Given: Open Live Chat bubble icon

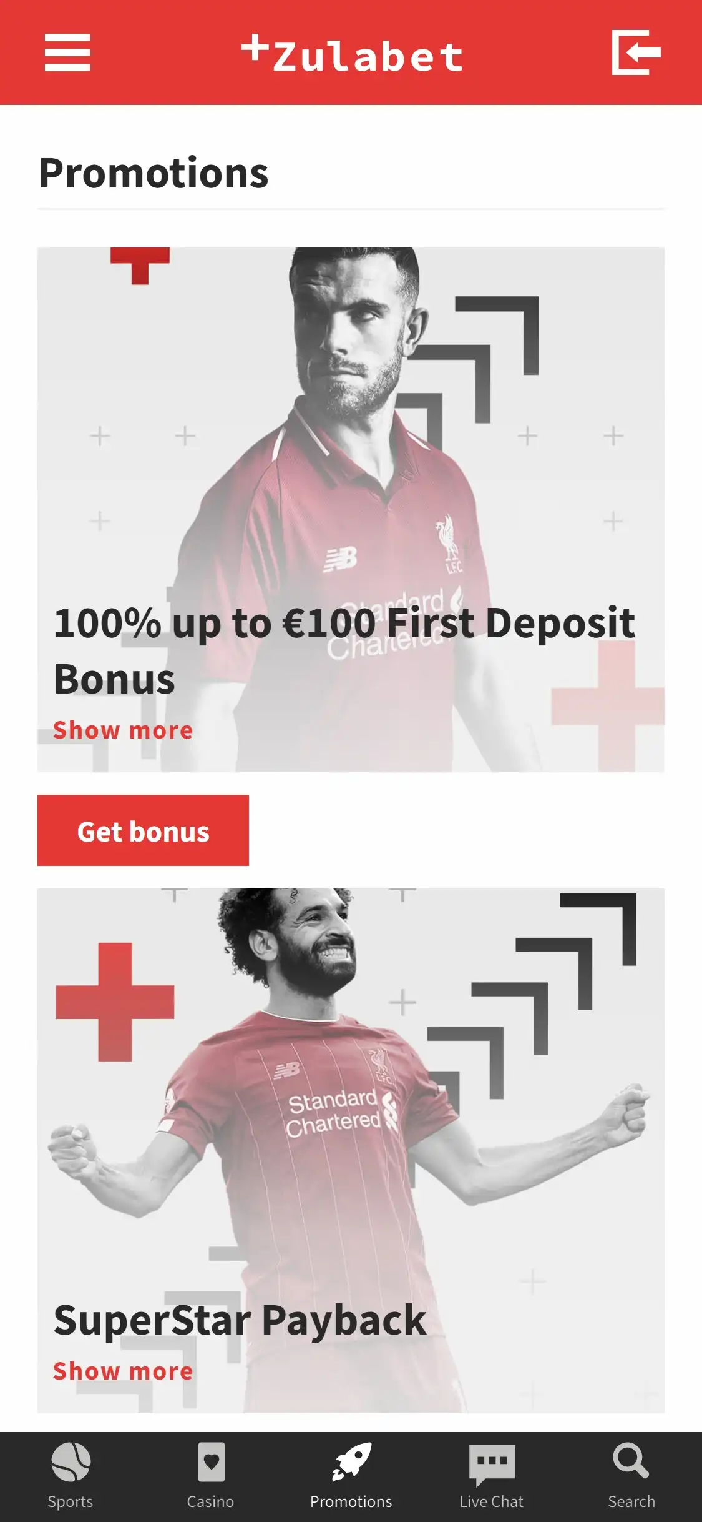Looking at the screenshot, I should pyautogui.click(x=492, y=1464).
